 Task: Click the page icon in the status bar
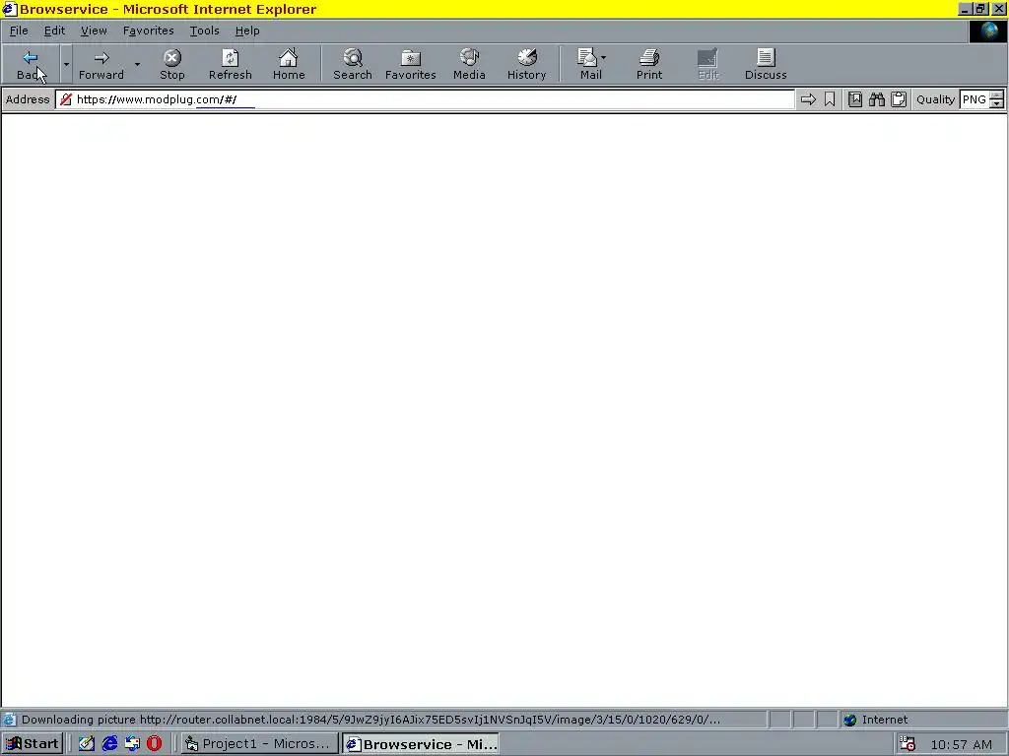click(x=9, y=720)
